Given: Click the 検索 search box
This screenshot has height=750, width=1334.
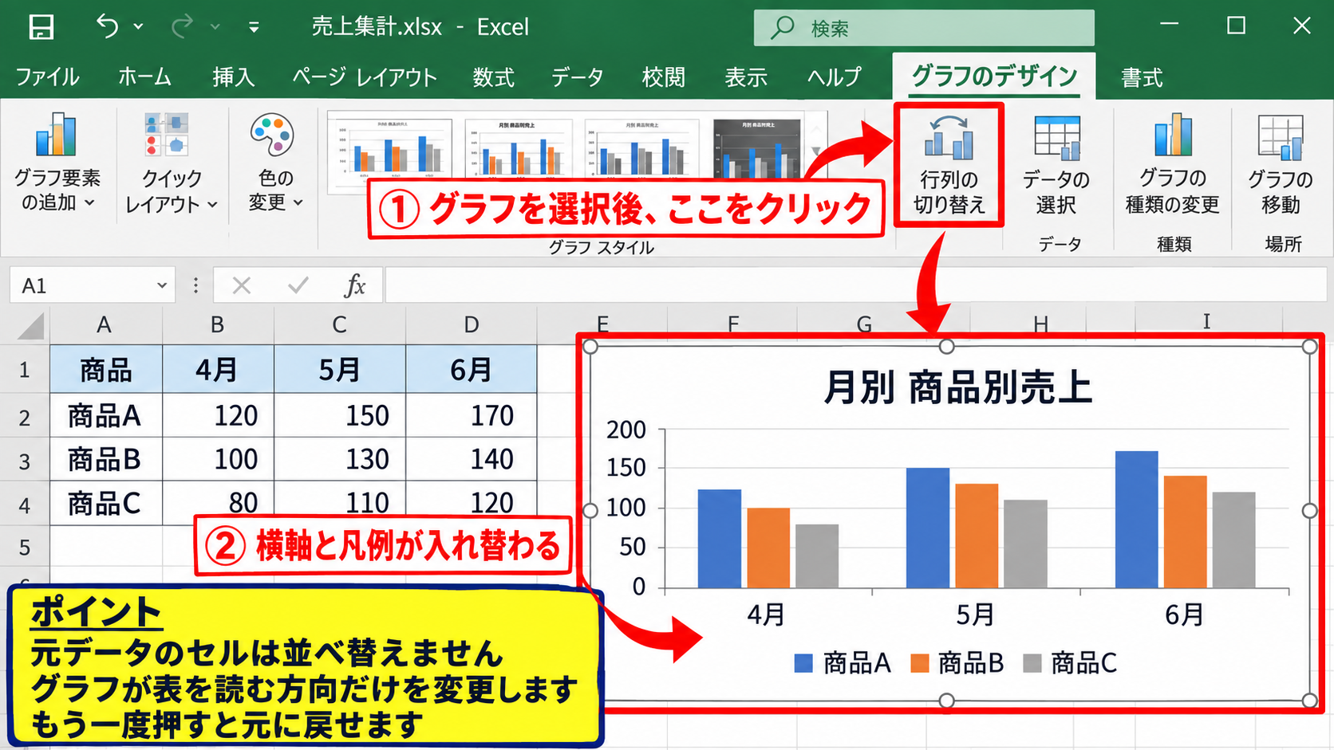Looking at the screenshot, I should point(924,28).
